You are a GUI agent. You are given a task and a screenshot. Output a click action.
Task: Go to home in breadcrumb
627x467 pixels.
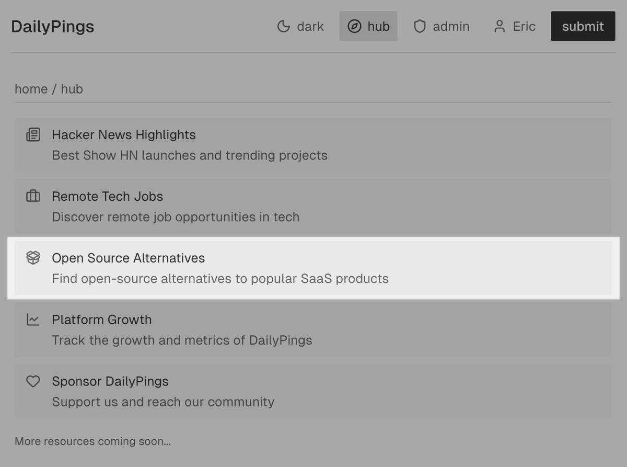[31, 89]
